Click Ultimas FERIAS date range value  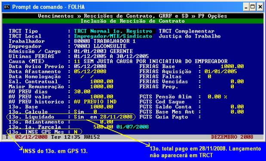click(111, 57)
